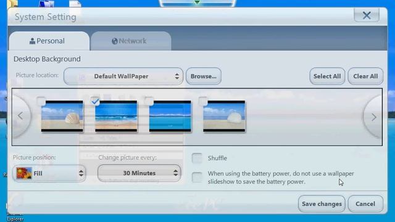Go to previous wallpapers with left arrow
The image size is (395, 222).
20,116
